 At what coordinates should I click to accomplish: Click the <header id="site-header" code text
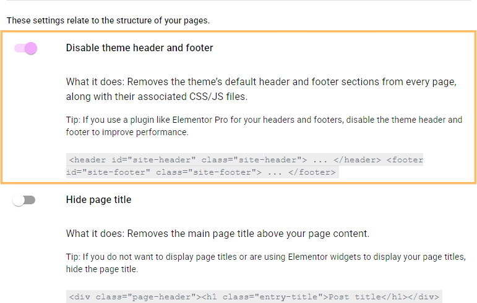(x=132, y=160)
